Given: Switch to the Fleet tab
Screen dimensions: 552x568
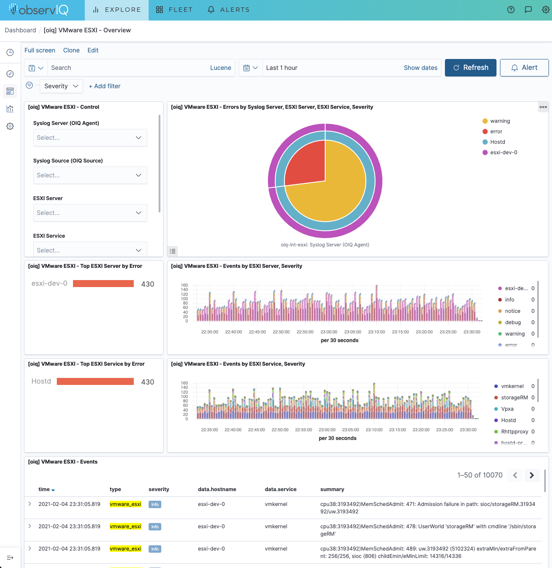Looking at the screenshot, I should tap(174, 10).
